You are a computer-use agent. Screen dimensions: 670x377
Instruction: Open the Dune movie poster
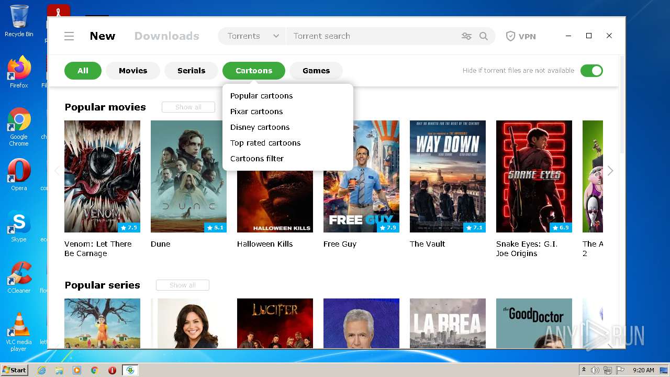pos(188,176)
